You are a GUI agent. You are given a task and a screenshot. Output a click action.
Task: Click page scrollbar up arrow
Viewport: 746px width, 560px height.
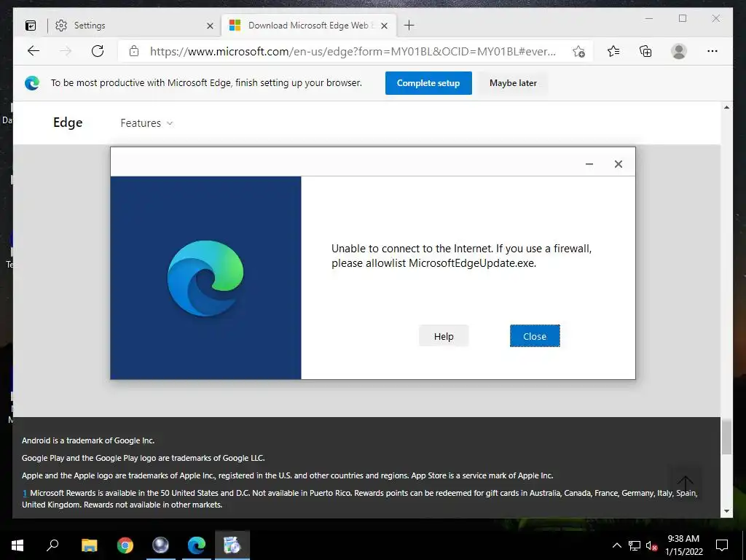click(x=726, y=108)
